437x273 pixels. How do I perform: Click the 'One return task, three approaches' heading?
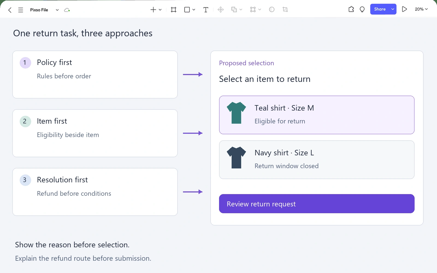(x=83, y=33)
